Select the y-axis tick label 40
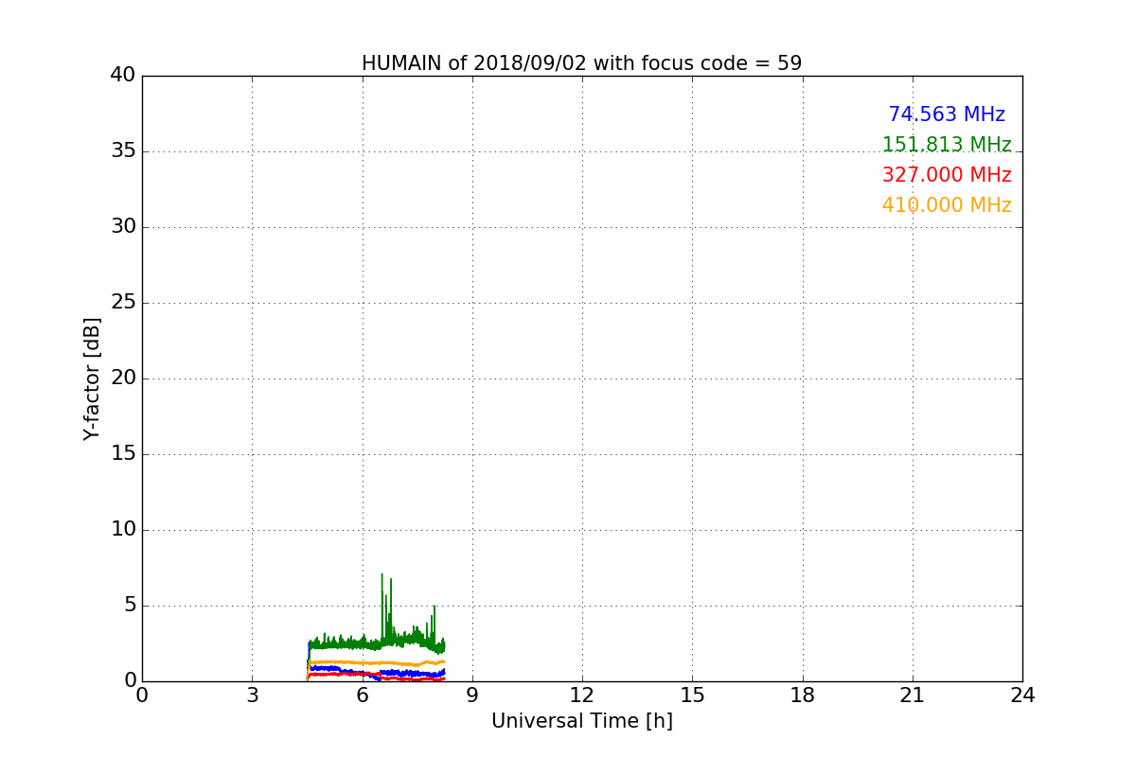Image resolution: width=1136 pixels, height=757 pixels. pyautogui.click(x=123, y=76)
